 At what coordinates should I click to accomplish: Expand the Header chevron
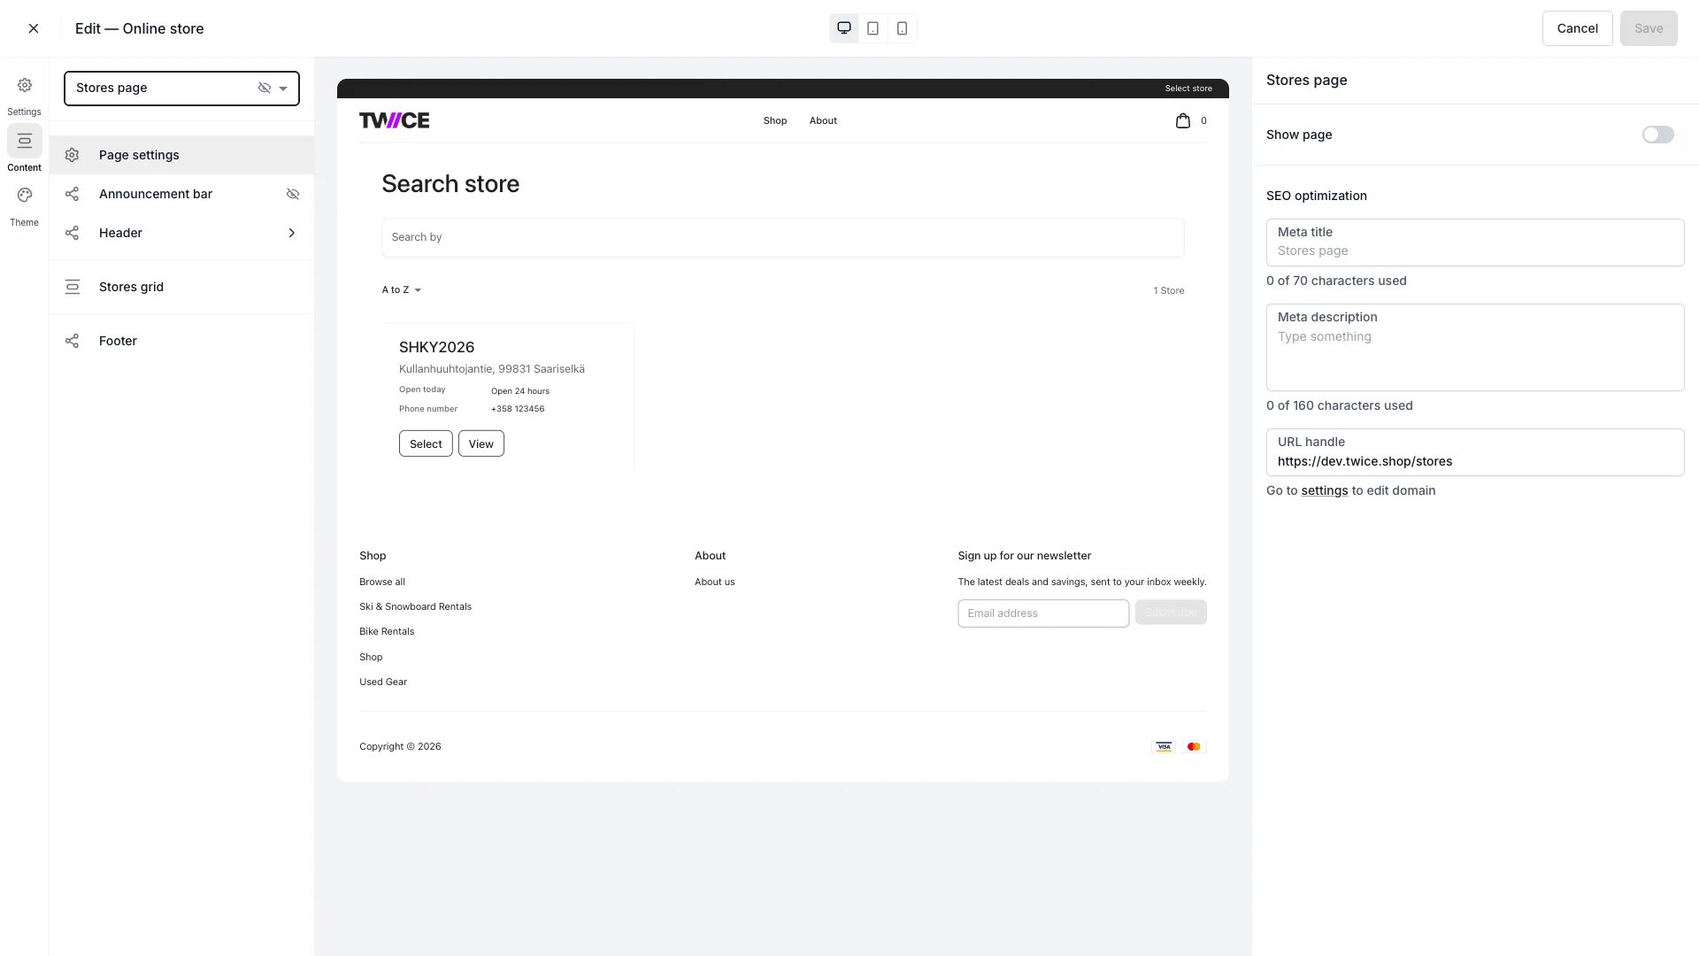pyautogui.click(x=292, y=233)
